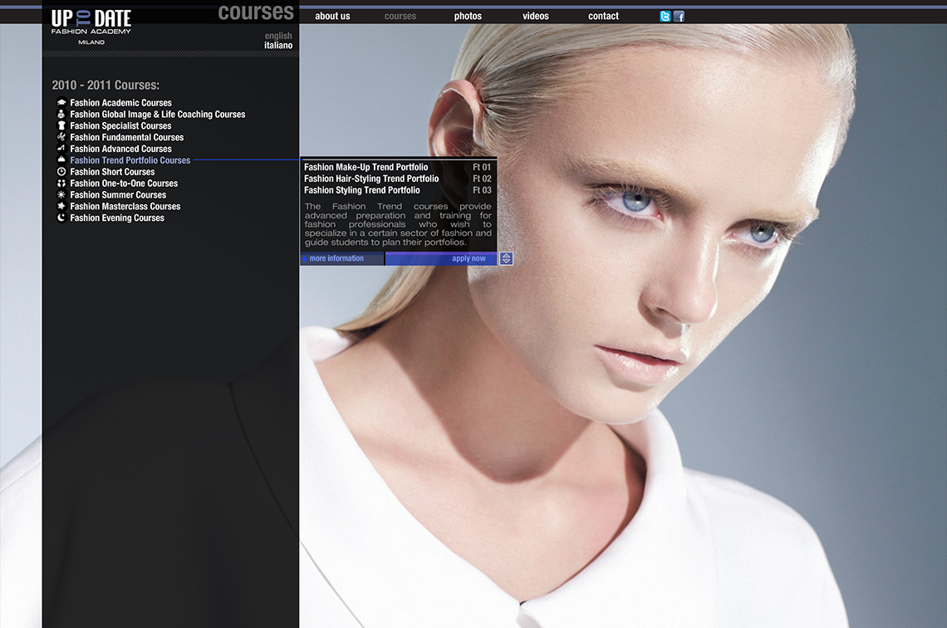Click the scissors icon beside Fashion Fundamental Courses
This screenshot has height=628, width=947.
click(x=61, y=136)
